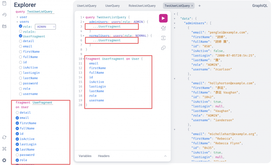The height and width of the screenshot is (165, 272).
Task: Uncheck fullName in the UserFragment section
Action: click(17, 128)
